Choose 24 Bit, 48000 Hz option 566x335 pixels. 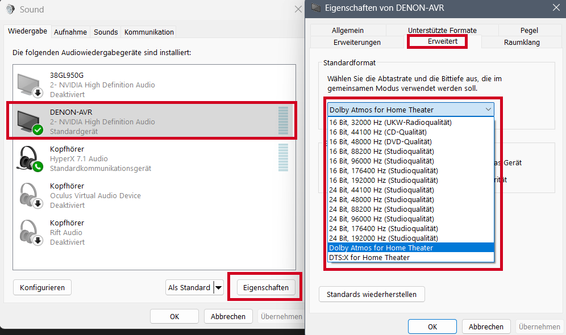(411, 199)
